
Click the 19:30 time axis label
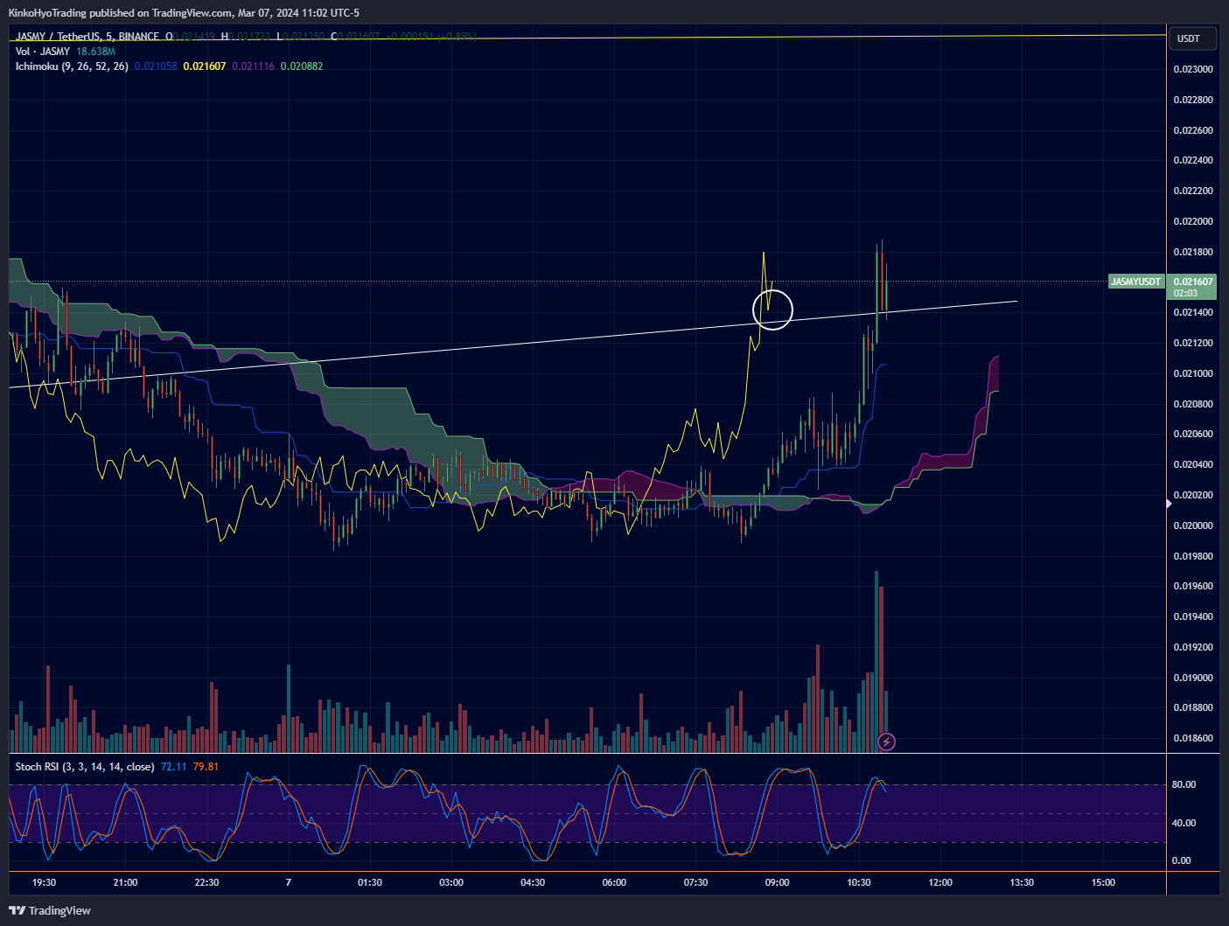coord(44,882)
